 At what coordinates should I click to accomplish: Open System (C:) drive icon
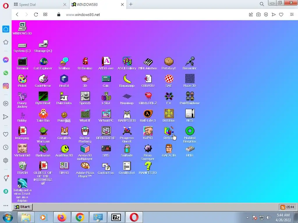point(22,48)
